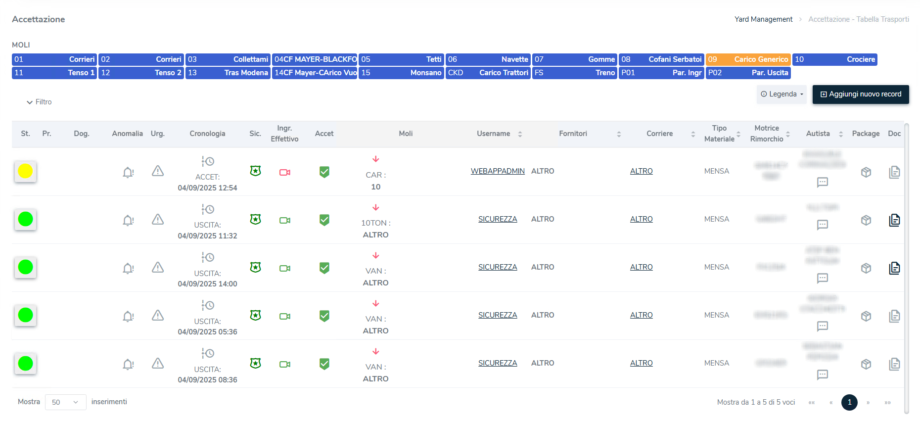The height and width of the screenshot is (422, 920).
Task: Click the urgency warning triangle in second row
Action: coord(158,219)
